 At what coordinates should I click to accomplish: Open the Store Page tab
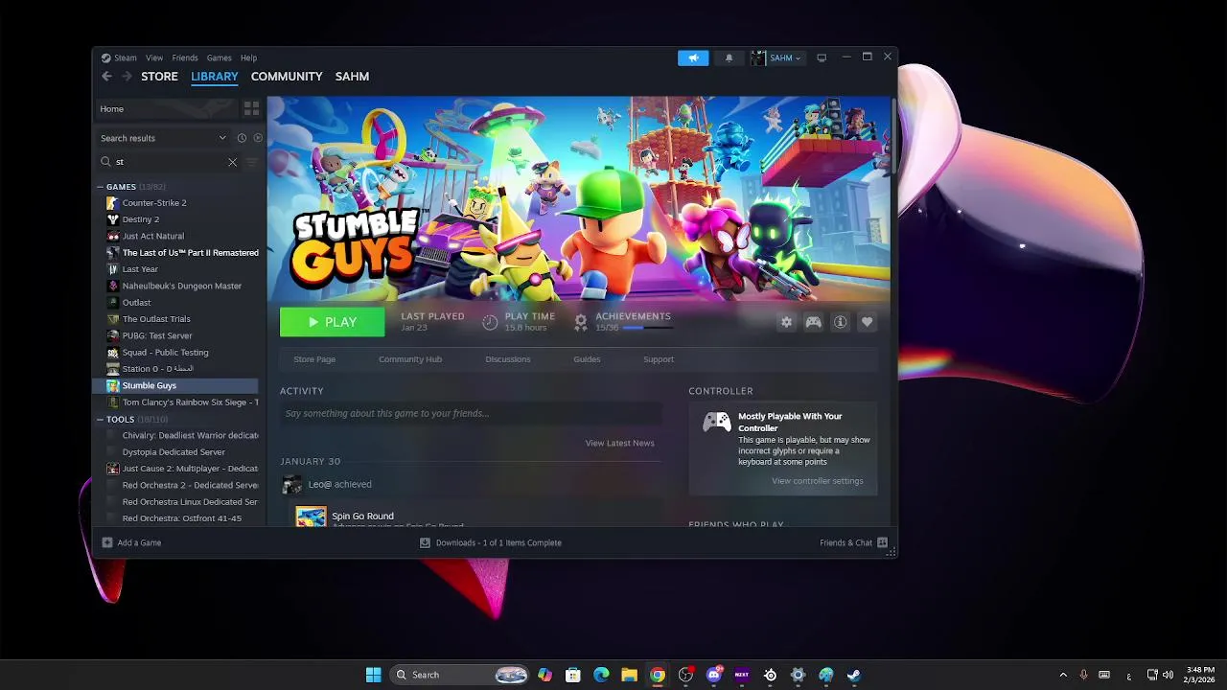(314, 359)
